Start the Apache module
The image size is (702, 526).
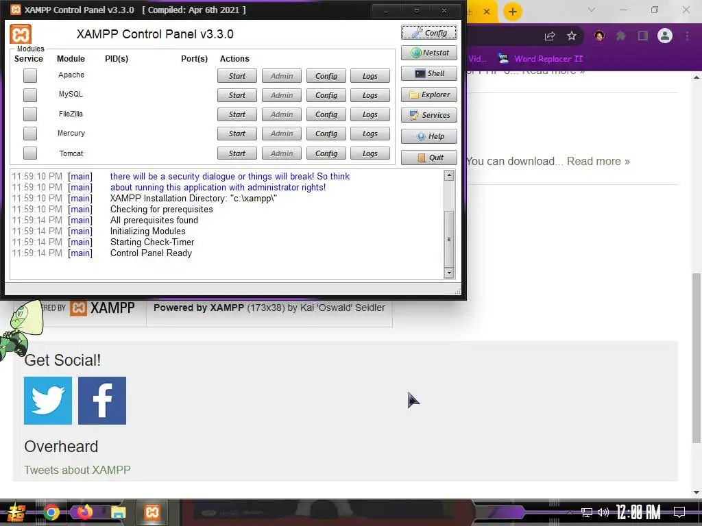[x=237, y=76]
